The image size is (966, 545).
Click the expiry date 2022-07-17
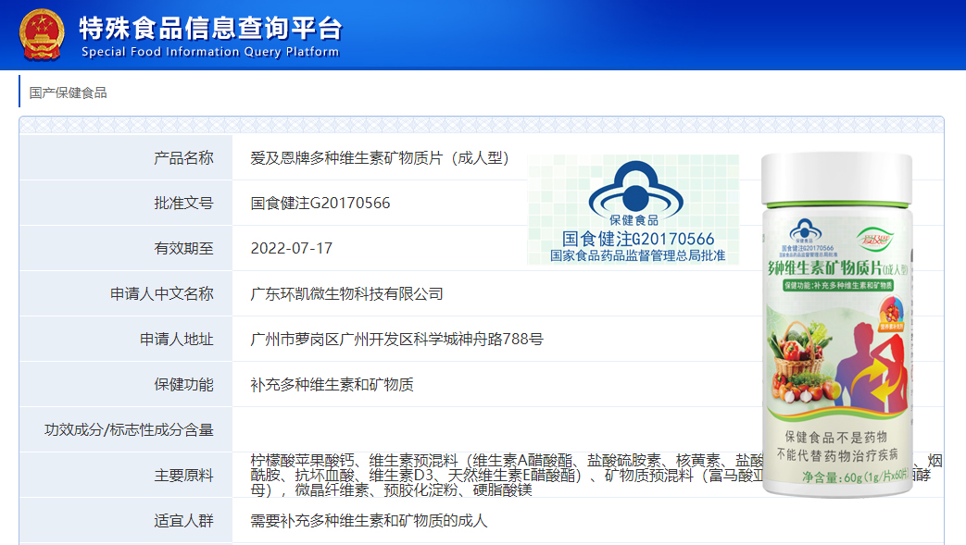291,248
